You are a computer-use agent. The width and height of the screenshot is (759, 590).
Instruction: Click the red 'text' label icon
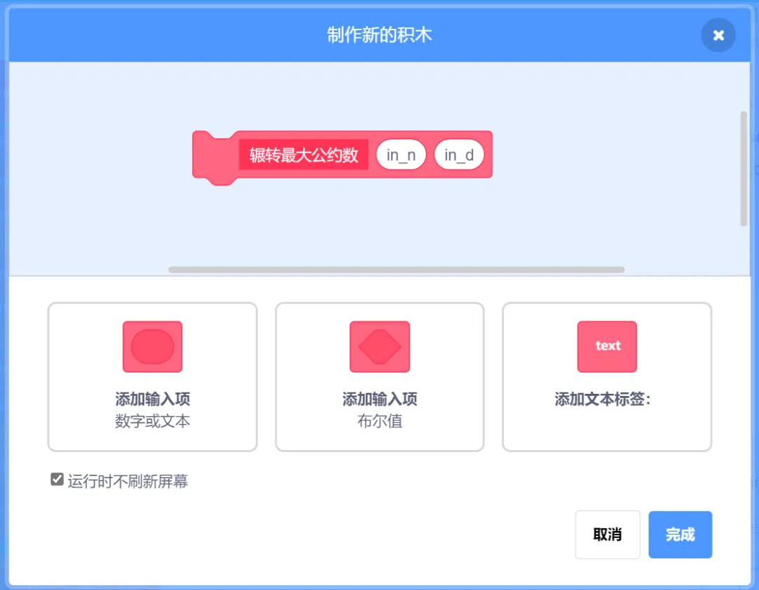[x=607, y=347]
